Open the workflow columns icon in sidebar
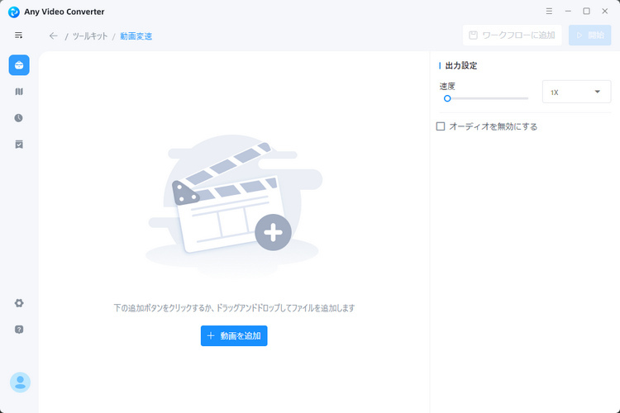The width and height of the screenshot is (620, 413). [x=19, y=92]
